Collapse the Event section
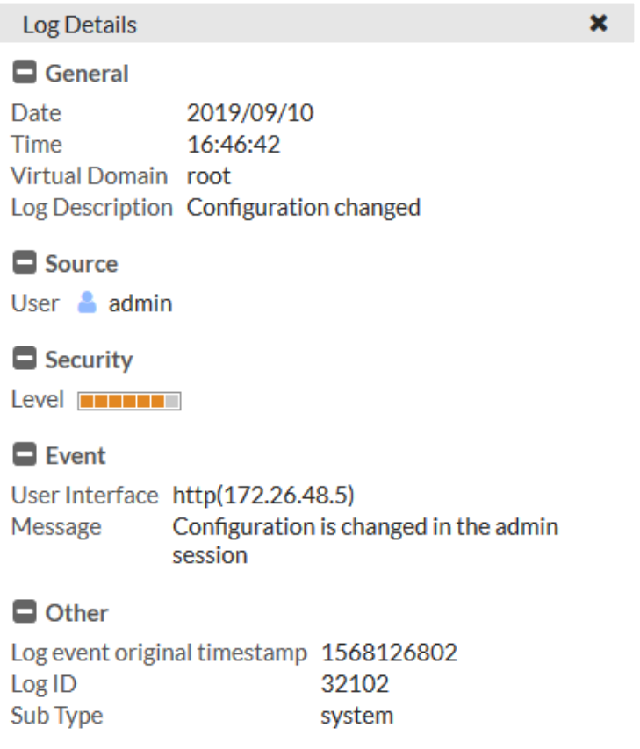Viewport: 640px width, 749px height. click(25, 456)
